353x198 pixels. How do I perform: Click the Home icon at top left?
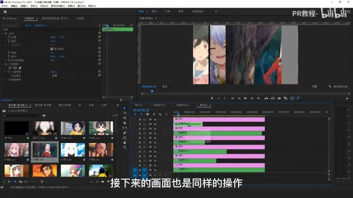pyautogui.click(x=5, y=12)
